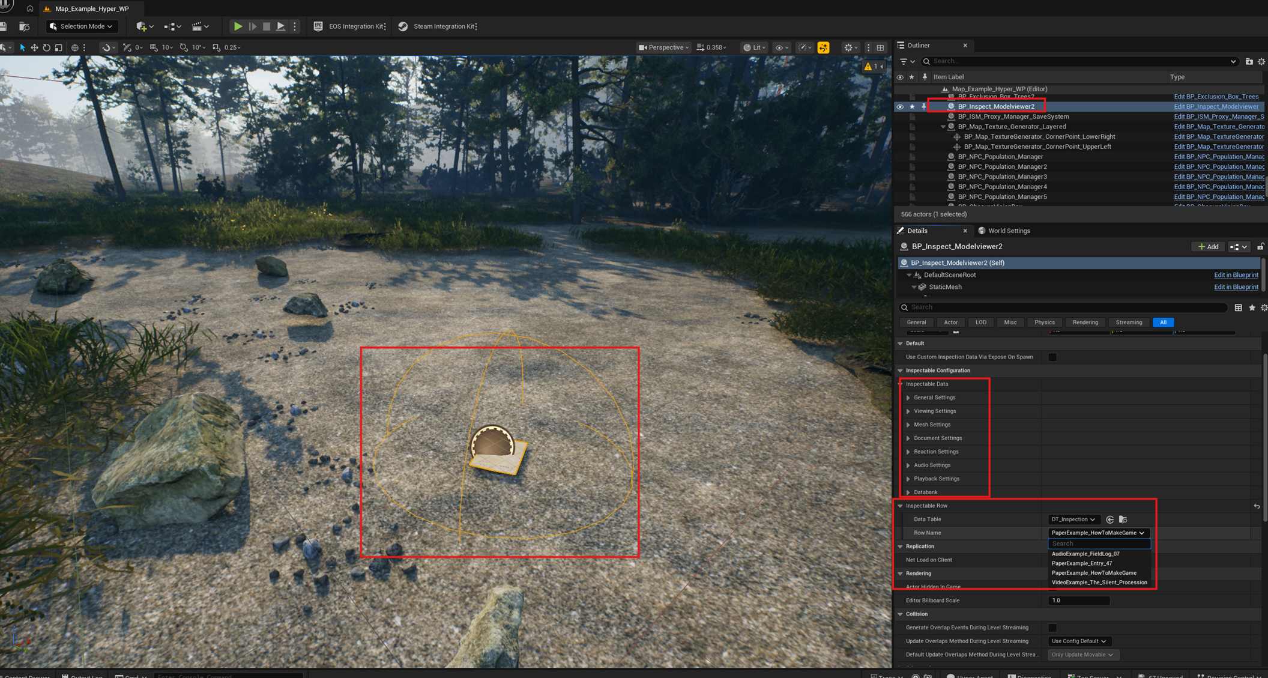Open the surface snapping menu

point(108,47)
